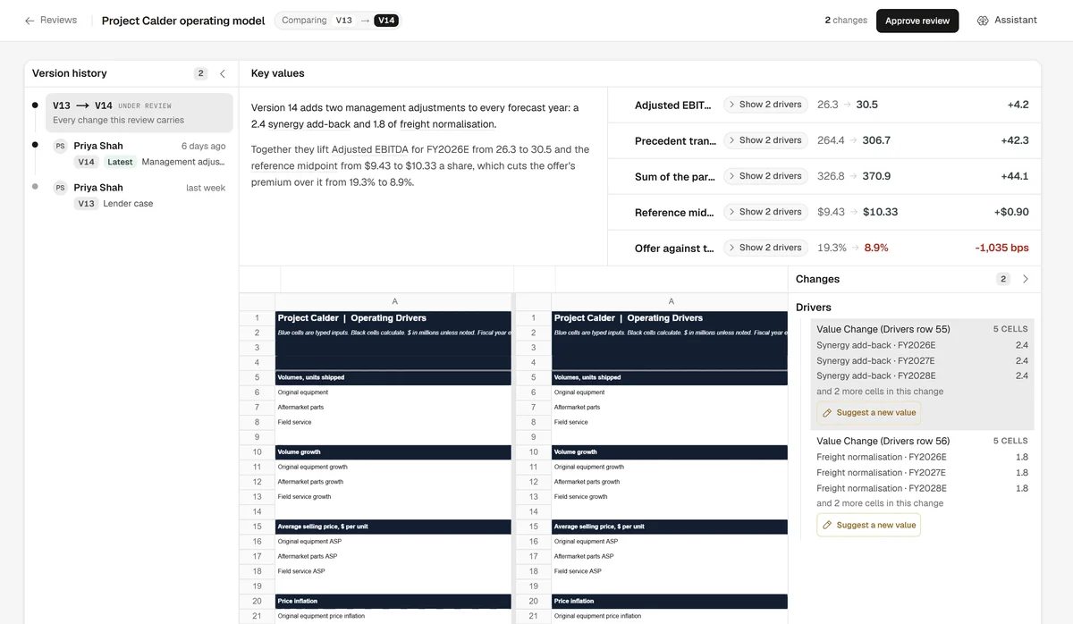Select column A header in left-hand sheet
This screenshot has width=1073, height=624.
[394, 302]
